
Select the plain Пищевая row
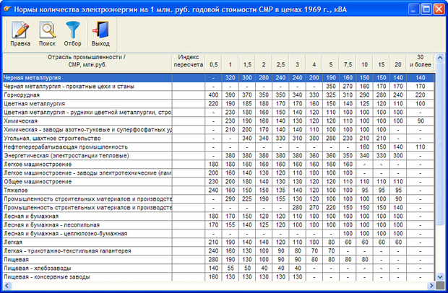point(218,259)
